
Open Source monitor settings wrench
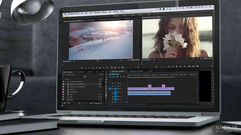[128, 60]
